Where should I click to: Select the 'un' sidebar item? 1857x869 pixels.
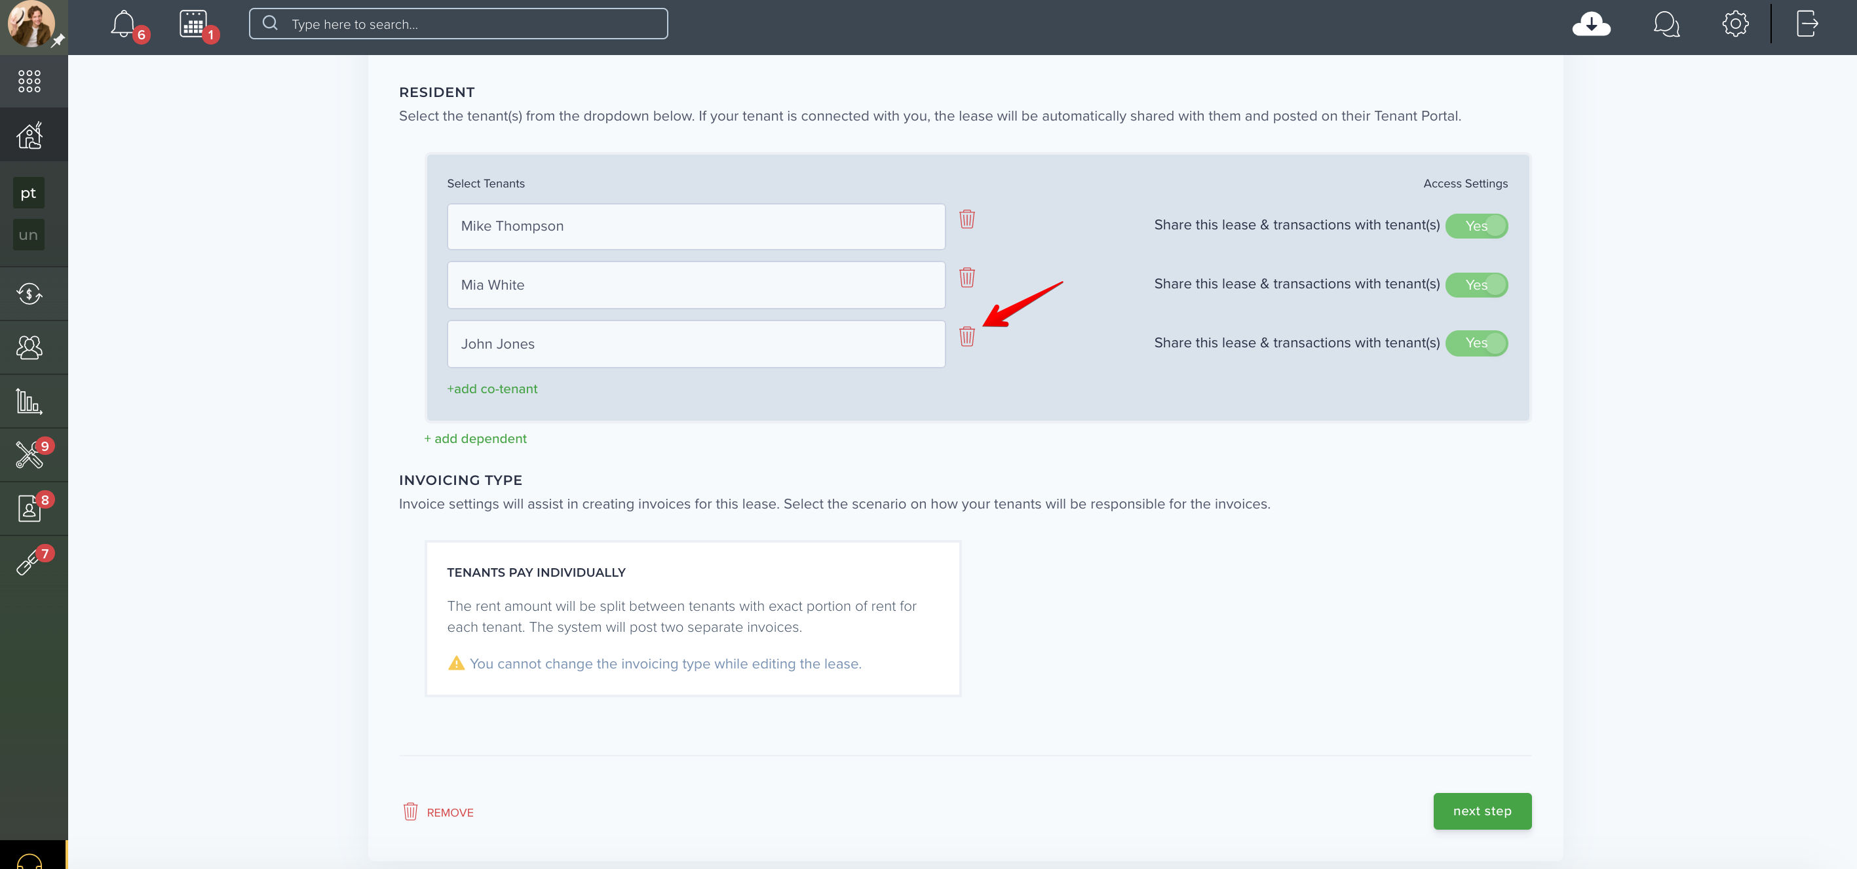(x=29, y=235)
